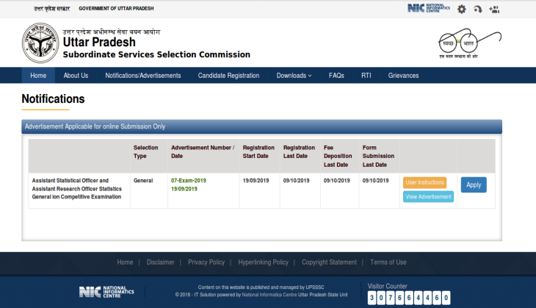
Task: Open the Hyperlinking Policy link
Action: tap(263, 262)
